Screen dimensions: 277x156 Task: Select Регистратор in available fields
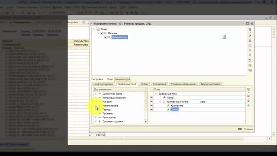(x=109, y=117)
